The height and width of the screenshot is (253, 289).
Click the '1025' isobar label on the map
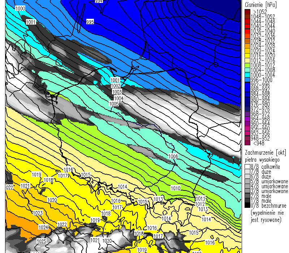(x=42, y=241)
